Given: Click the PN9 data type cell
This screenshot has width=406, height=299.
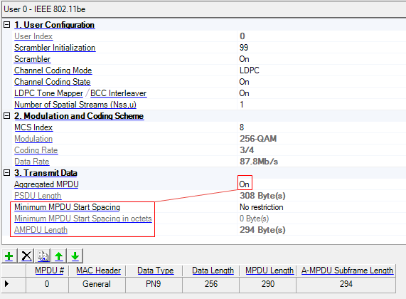Looking at the screenshot, I should [154, 284].
